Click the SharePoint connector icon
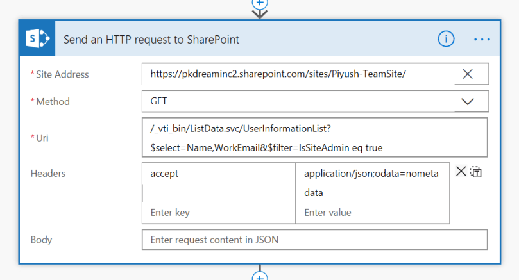 pyautogui.click(x=37, y=38)
